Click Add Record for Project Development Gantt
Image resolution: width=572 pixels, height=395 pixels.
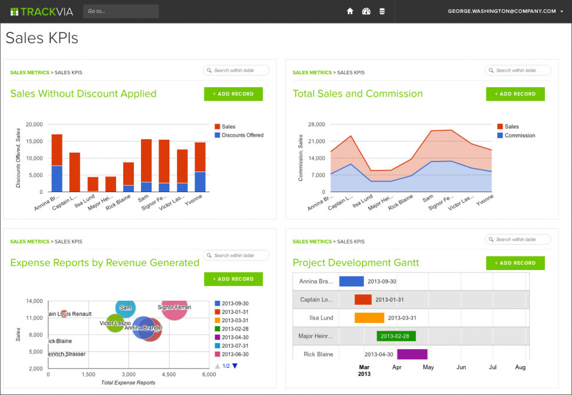tap(515, 264)
